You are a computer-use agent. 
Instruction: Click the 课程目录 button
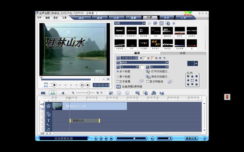[x=191, y=138]
